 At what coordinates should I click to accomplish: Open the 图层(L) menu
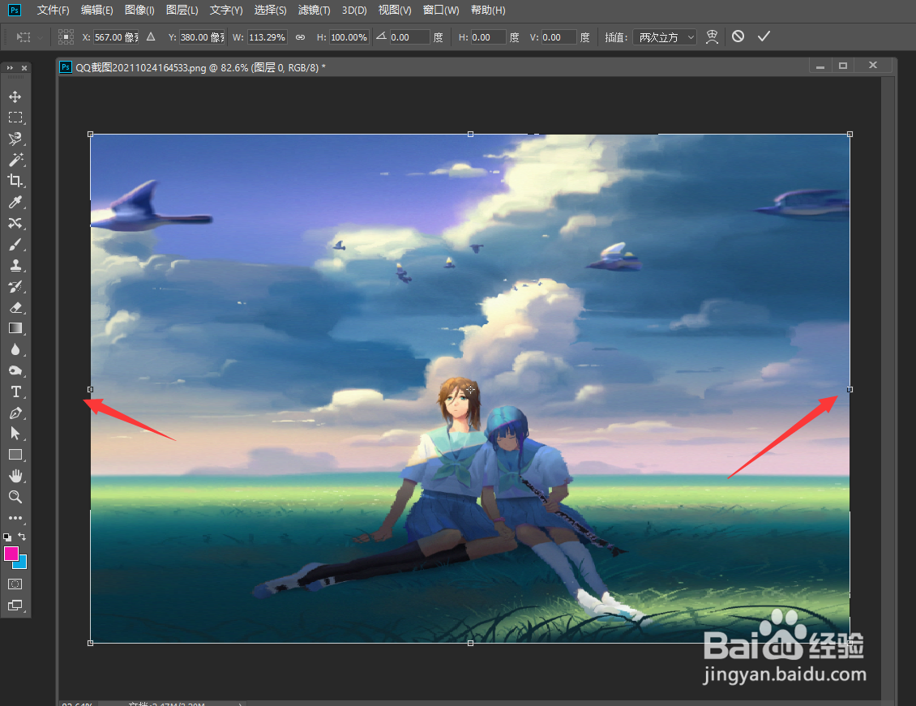point(182,10)
